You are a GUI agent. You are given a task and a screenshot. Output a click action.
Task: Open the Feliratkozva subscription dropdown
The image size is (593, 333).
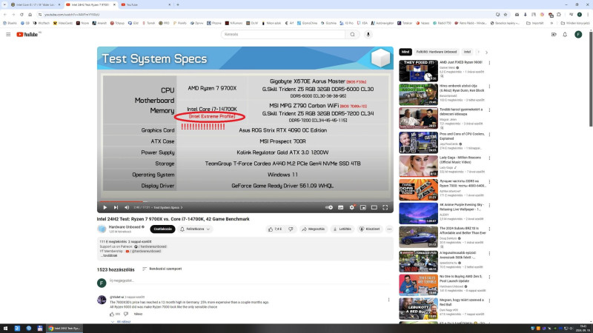pyautogui.click(x=195, y=229)
